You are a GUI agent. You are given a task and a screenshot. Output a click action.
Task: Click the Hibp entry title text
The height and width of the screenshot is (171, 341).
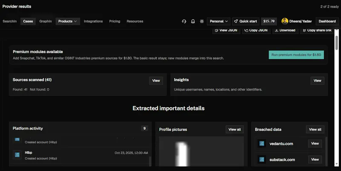29,153
